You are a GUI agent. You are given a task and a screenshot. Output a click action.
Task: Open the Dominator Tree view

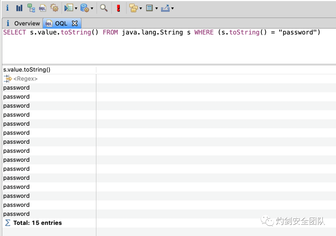[x=31, y=8]
